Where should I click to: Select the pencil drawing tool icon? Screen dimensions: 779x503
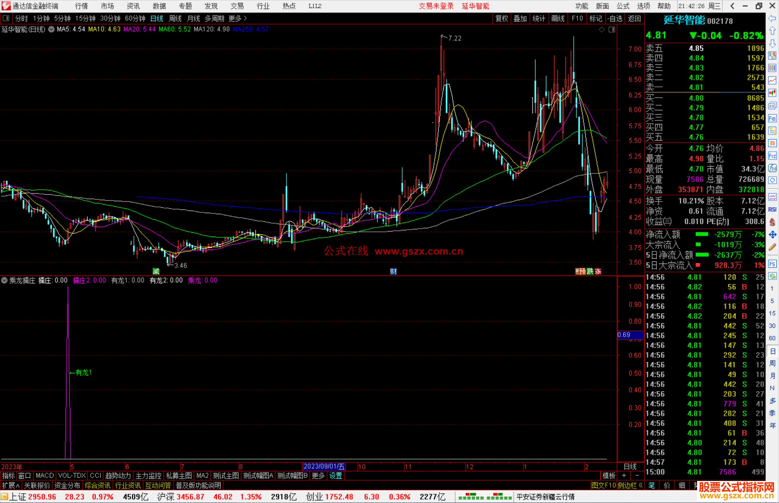pyautogui.click(x=772, y=247)
